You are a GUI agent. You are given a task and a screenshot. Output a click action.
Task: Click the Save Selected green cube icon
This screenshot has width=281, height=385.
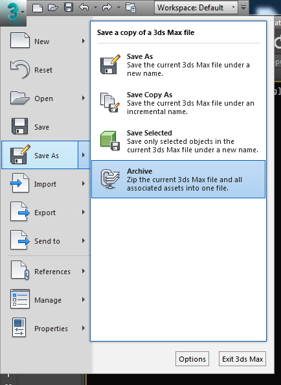point(110,141)
